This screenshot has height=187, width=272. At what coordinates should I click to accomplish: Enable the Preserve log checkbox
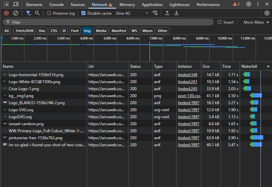49,13
